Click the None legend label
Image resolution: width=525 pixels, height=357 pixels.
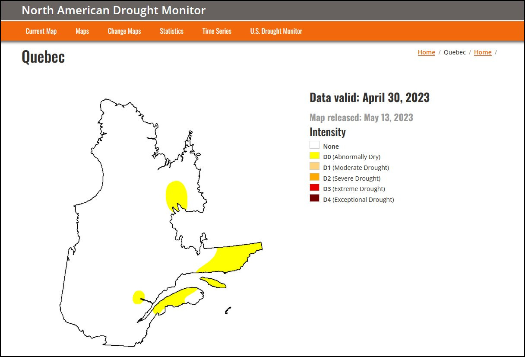[x=331, y=147]
